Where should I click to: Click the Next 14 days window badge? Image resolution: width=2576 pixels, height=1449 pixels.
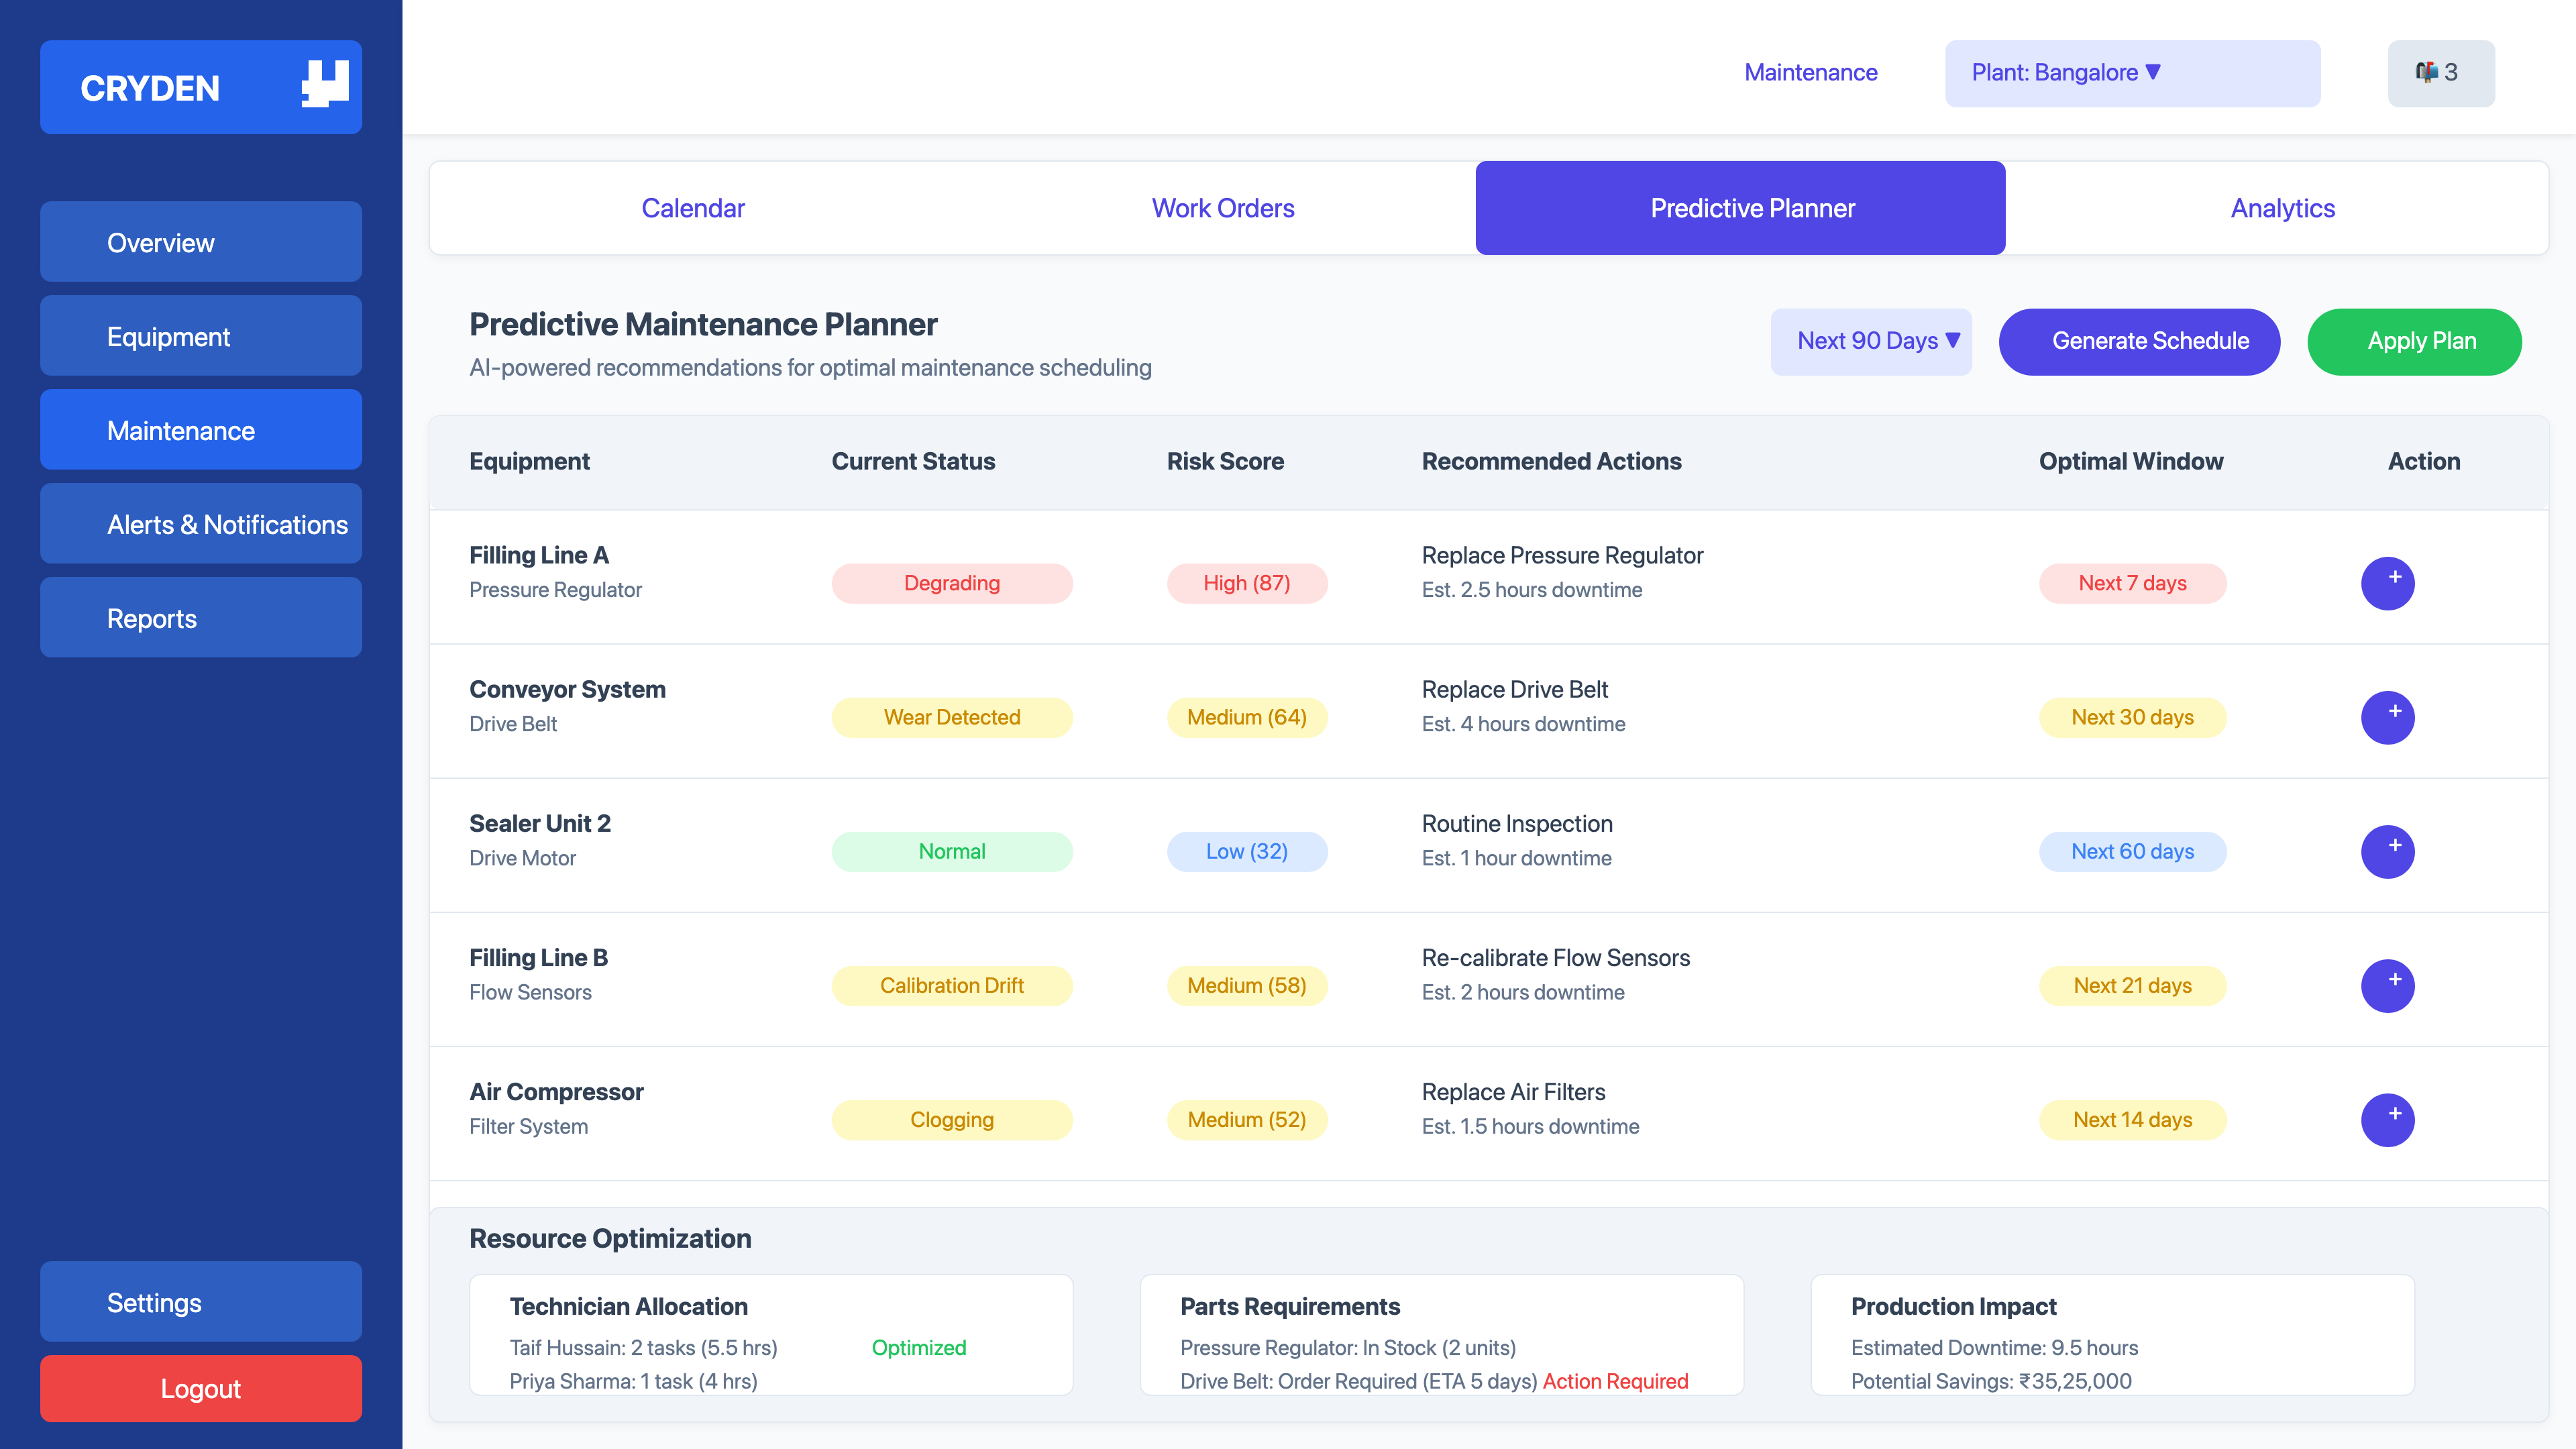coord(2132,1119)
